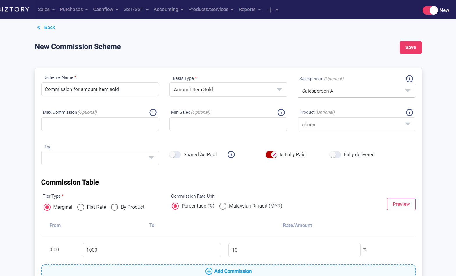
Task: Select Flat Rate tier type
Action: coord(81,207)
